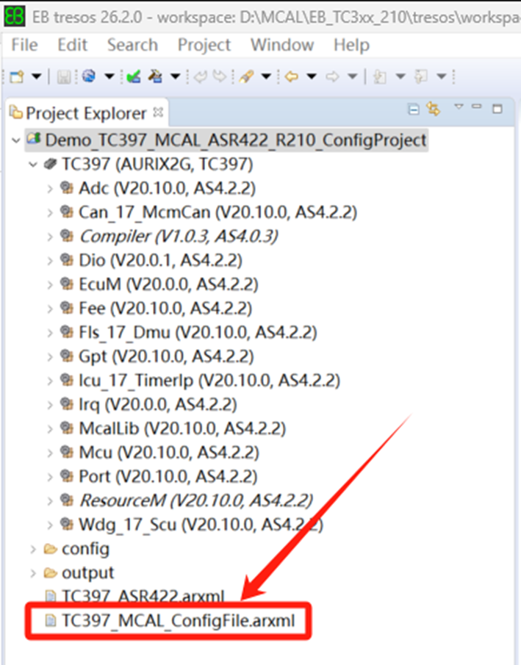Select the Project Explorer tab
This screenshot has height=665, width=521.
click(86, 113)
